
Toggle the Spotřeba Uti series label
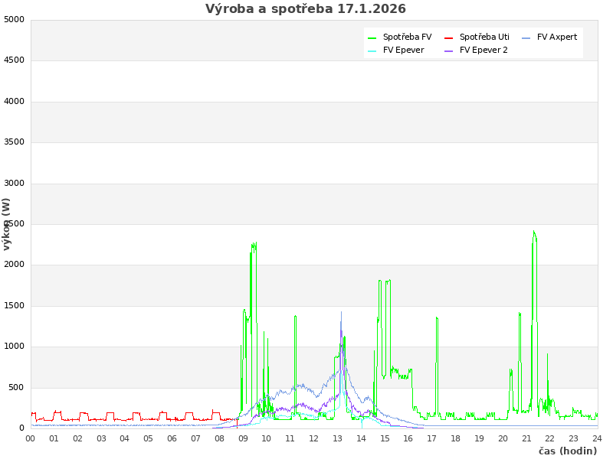point(484,37)
